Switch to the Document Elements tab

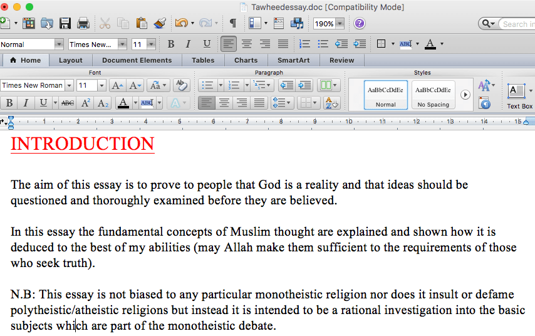tap(137, 60)
